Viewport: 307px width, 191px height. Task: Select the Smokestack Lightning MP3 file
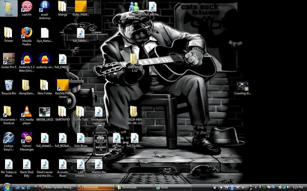click(99, 115)
